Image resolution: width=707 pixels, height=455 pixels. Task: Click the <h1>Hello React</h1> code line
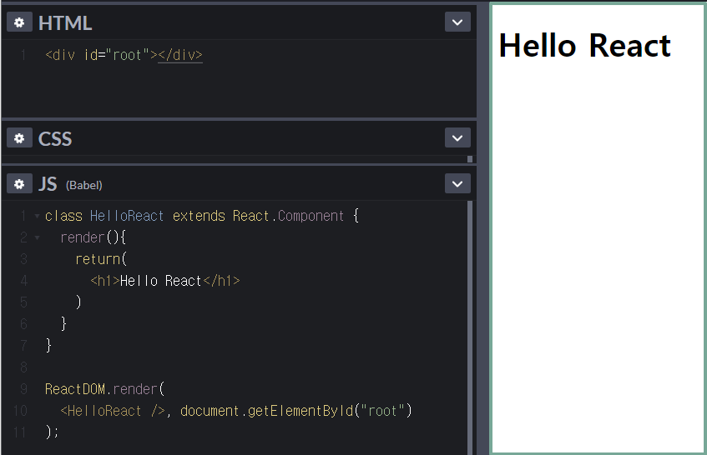tap(165, 281)
